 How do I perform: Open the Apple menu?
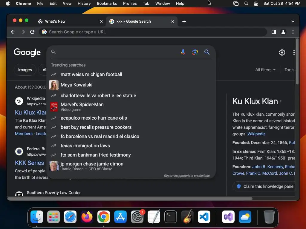coord(8,3)
